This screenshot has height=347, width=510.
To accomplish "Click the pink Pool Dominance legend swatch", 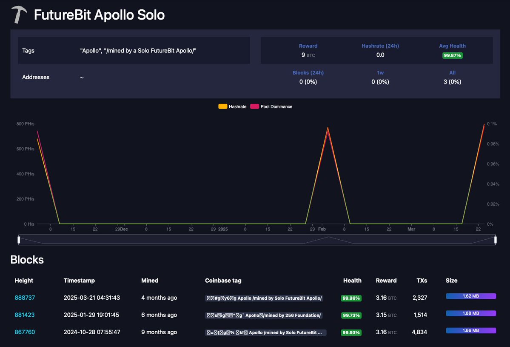I will [x=254, y=106].
